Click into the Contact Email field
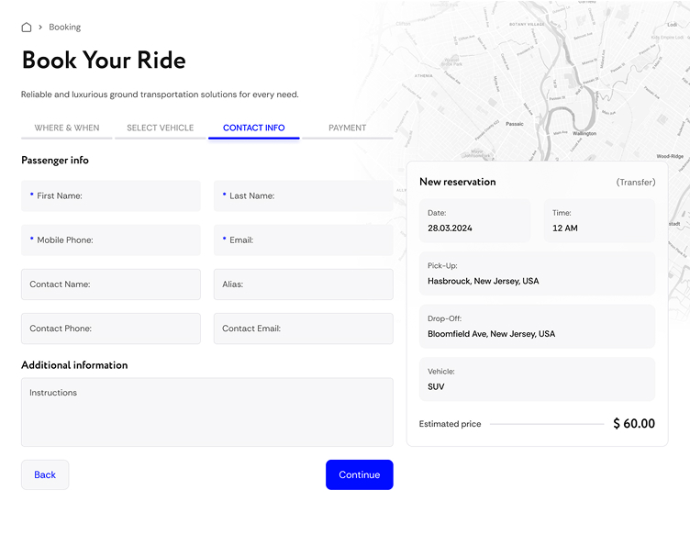Viewport: 690px width, 535px height. tap(303, 329)
